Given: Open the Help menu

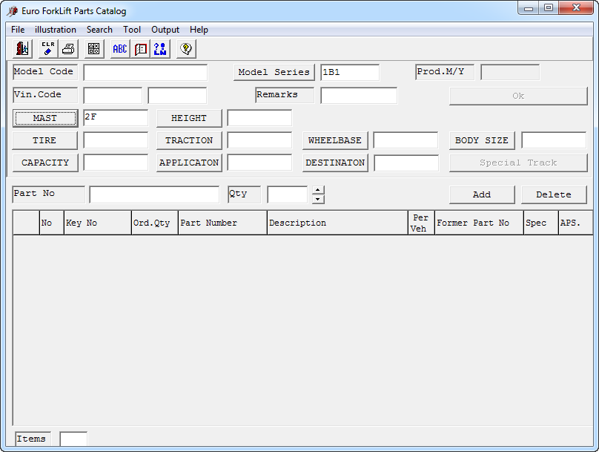Looking at the screenshot, I should pos(199,30).
